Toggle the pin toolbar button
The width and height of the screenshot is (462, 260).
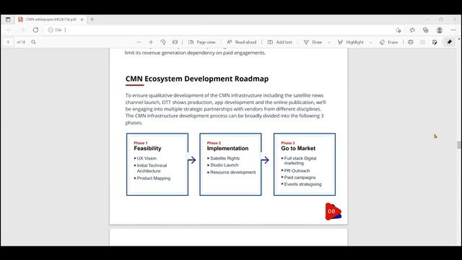pyautogui.click(x=449, y=42)
